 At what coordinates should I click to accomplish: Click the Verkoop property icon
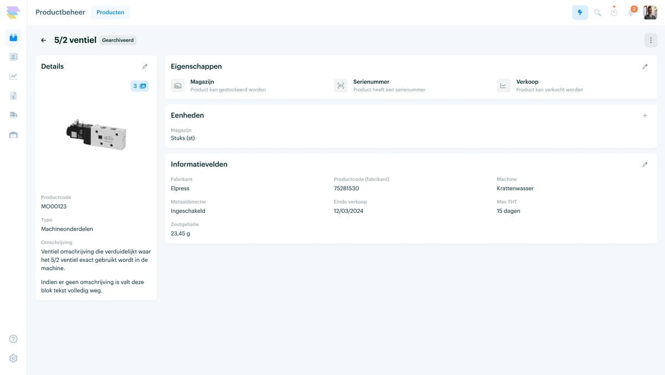(504, 85)
